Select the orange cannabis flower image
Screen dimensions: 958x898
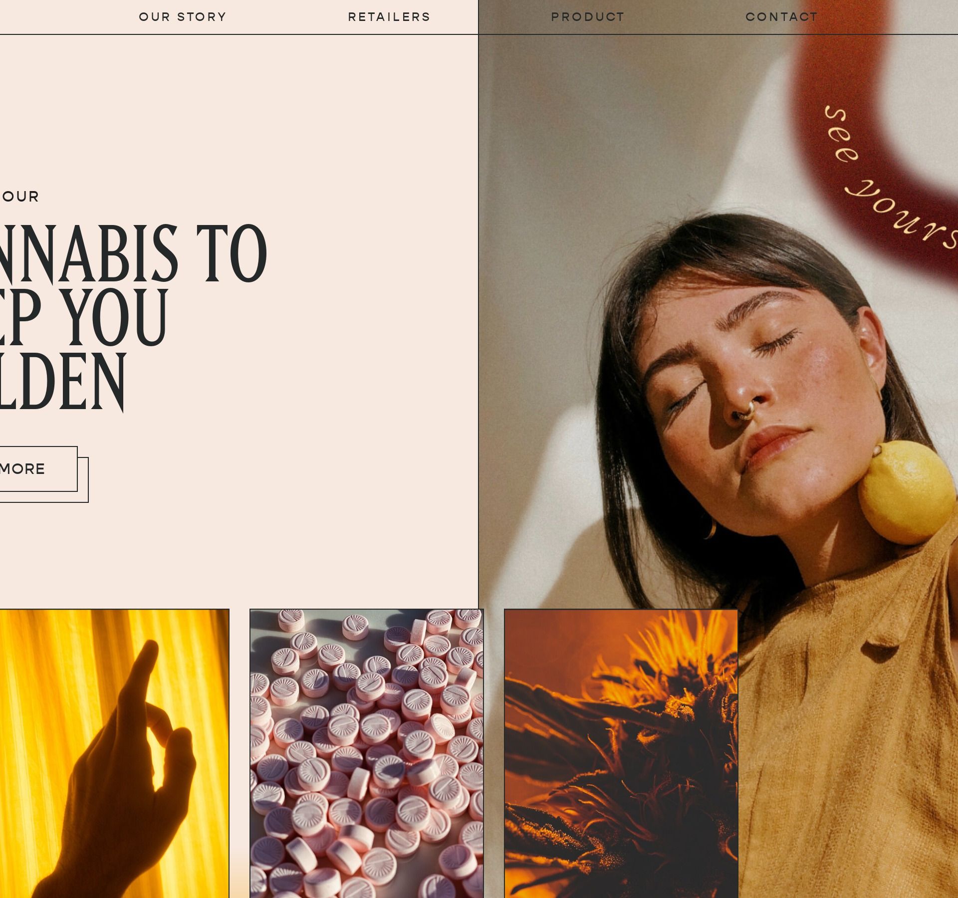(x=621, y=753)
